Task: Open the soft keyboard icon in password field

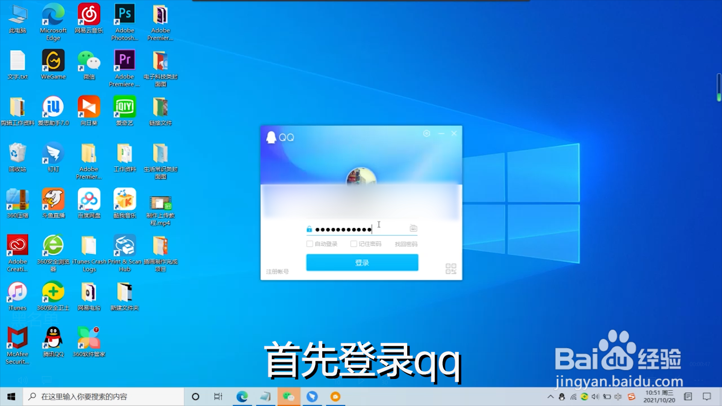Action: coord(413,228)
